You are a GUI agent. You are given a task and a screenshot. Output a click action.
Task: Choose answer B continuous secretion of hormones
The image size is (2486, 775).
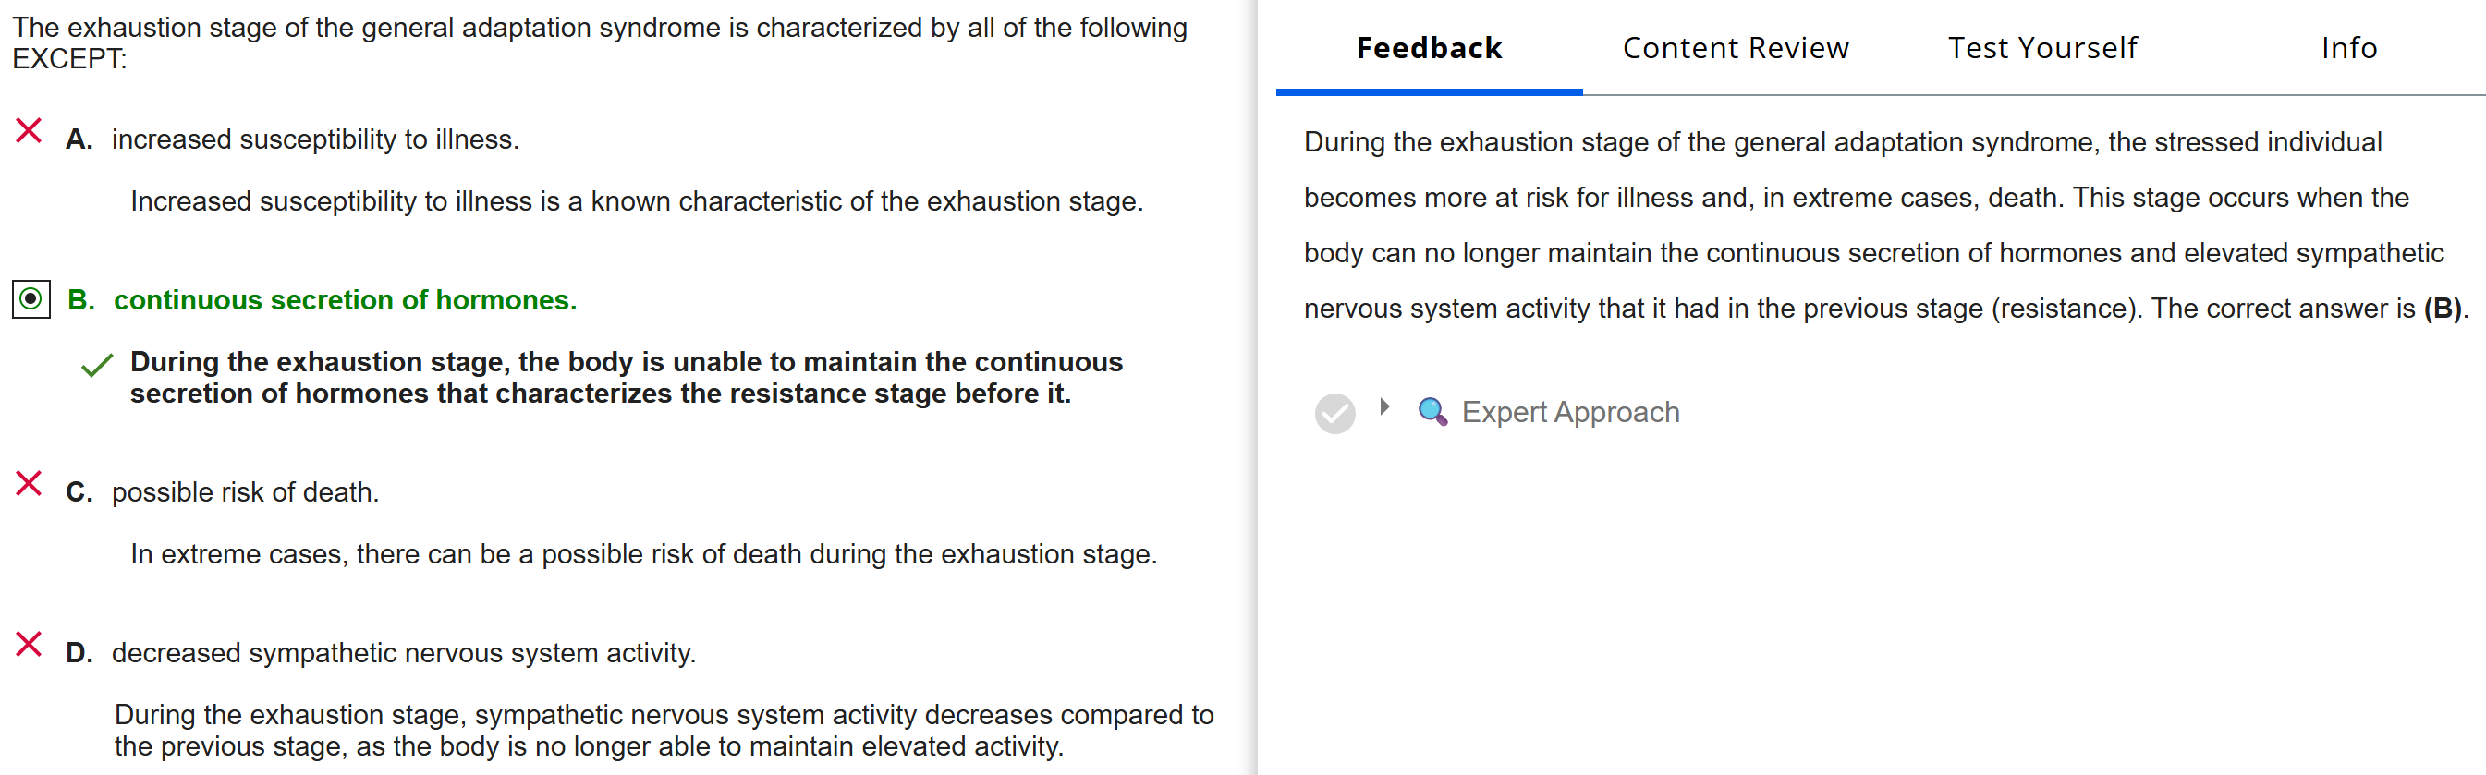(345, 300)
